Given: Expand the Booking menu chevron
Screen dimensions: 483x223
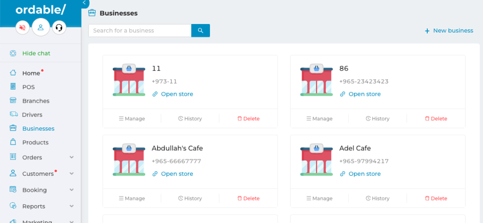Looking at the screenshot, I should (72, 190).
